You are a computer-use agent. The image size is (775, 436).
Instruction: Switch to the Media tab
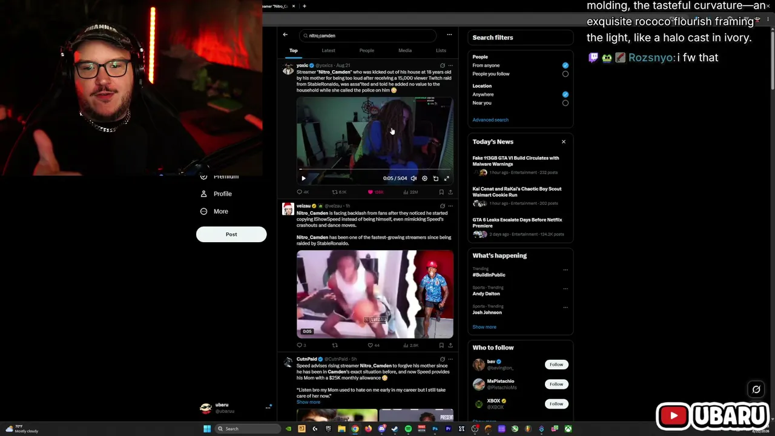tap(405, 50)
